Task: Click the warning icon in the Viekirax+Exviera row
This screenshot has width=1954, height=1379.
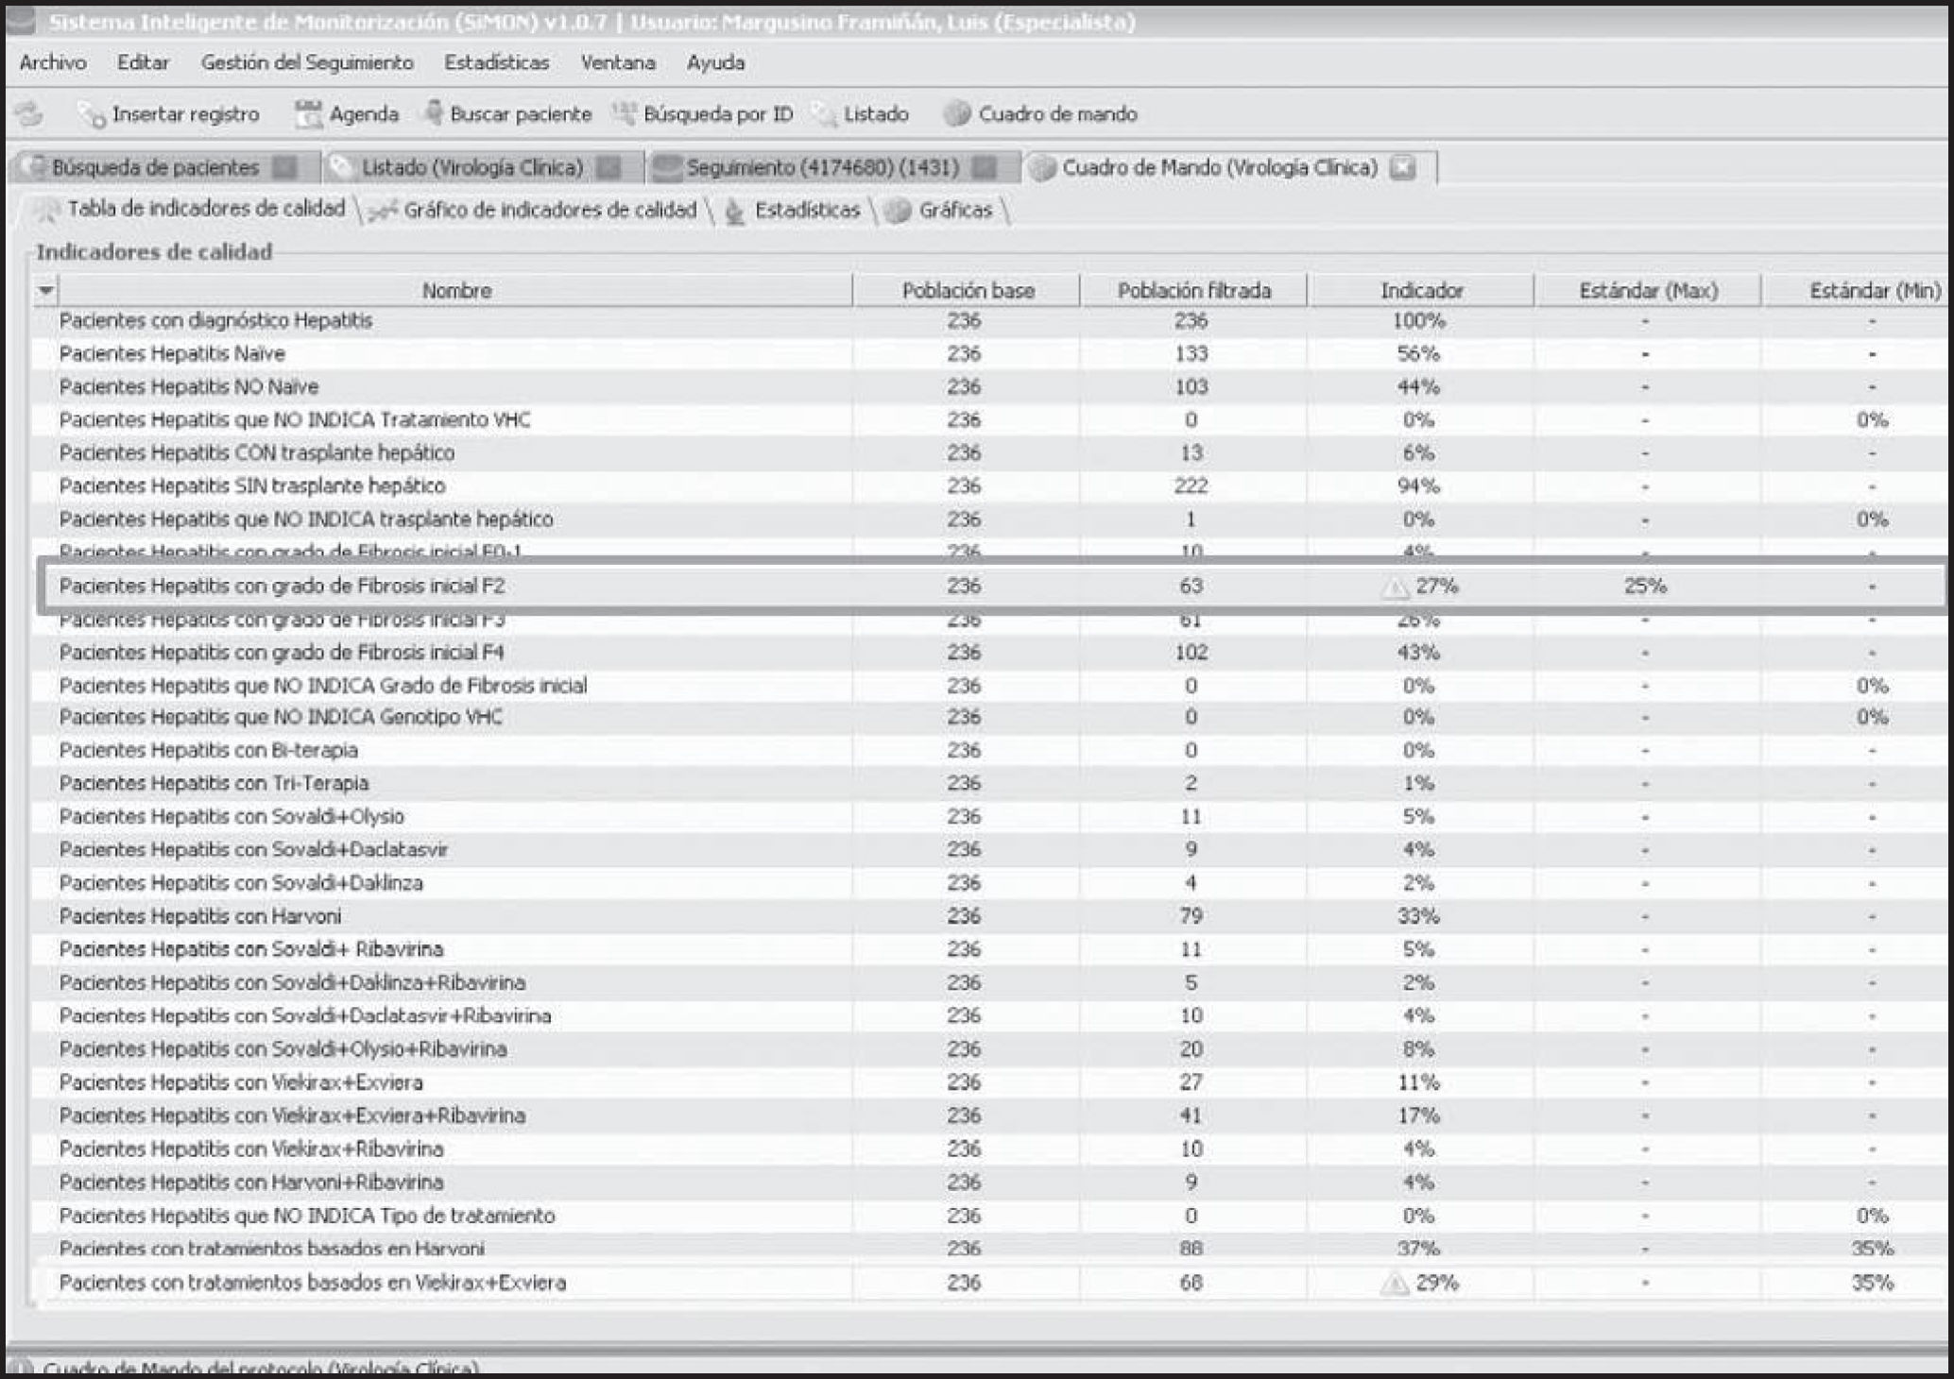Action: click(1395, 1284)
